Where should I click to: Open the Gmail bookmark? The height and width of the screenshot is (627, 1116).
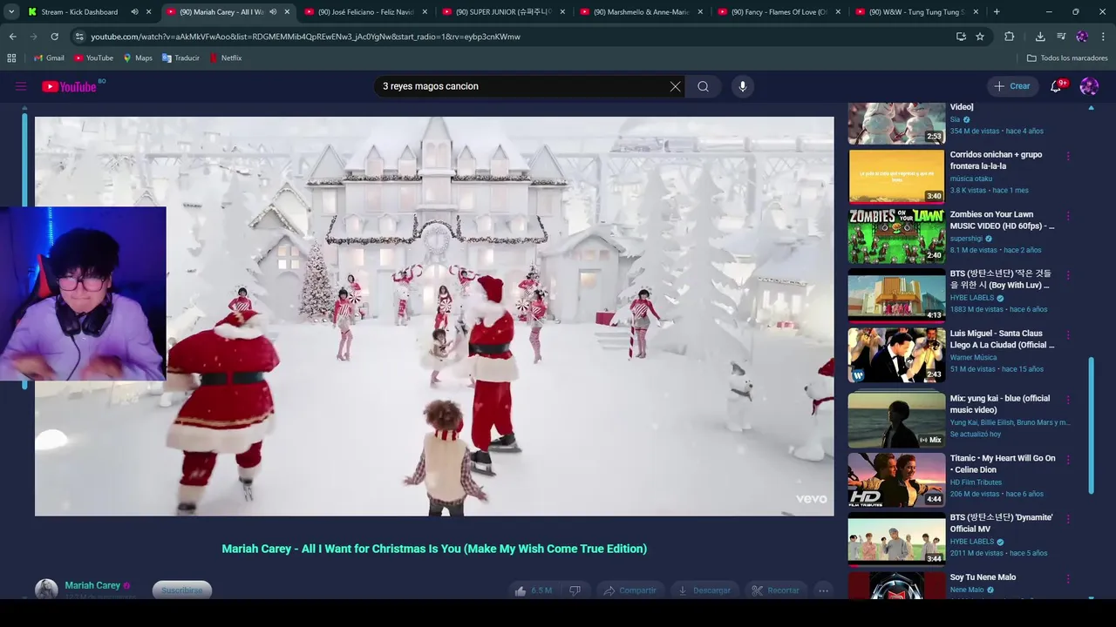coord(49,57)
